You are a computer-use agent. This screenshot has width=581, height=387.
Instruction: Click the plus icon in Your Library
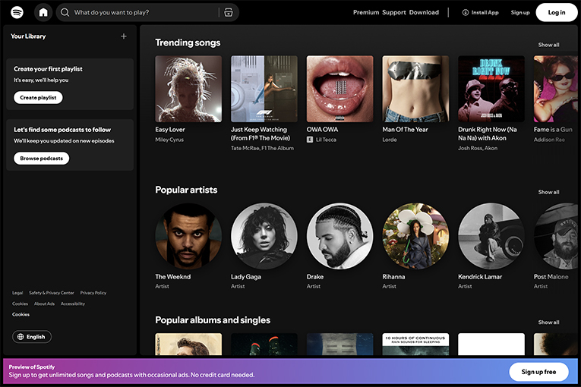click(x=124, y=36)
